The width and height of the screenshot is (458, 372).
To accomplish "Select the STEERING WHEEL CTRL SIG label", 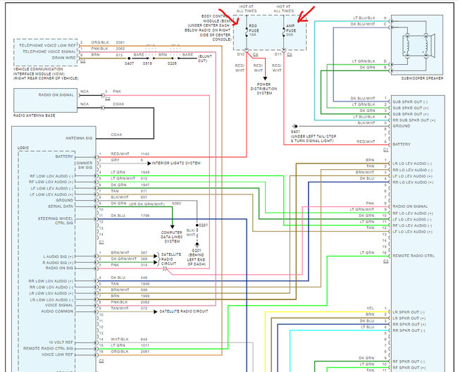I will click(55, 221).
